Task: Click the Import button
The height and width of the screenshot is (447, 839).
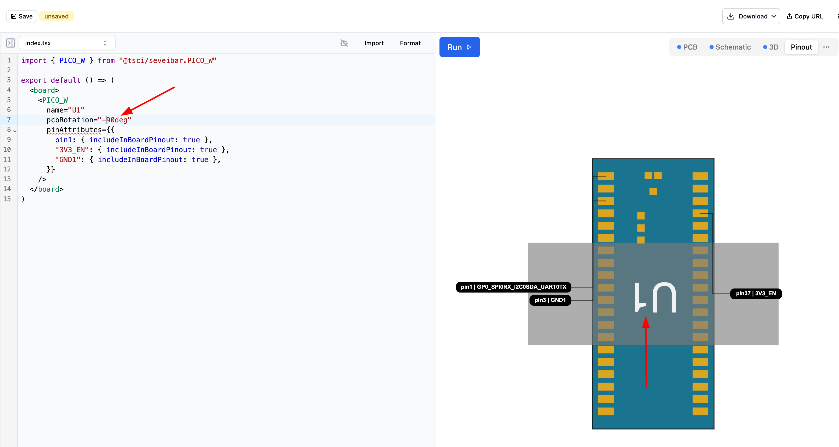Action: 373,43
